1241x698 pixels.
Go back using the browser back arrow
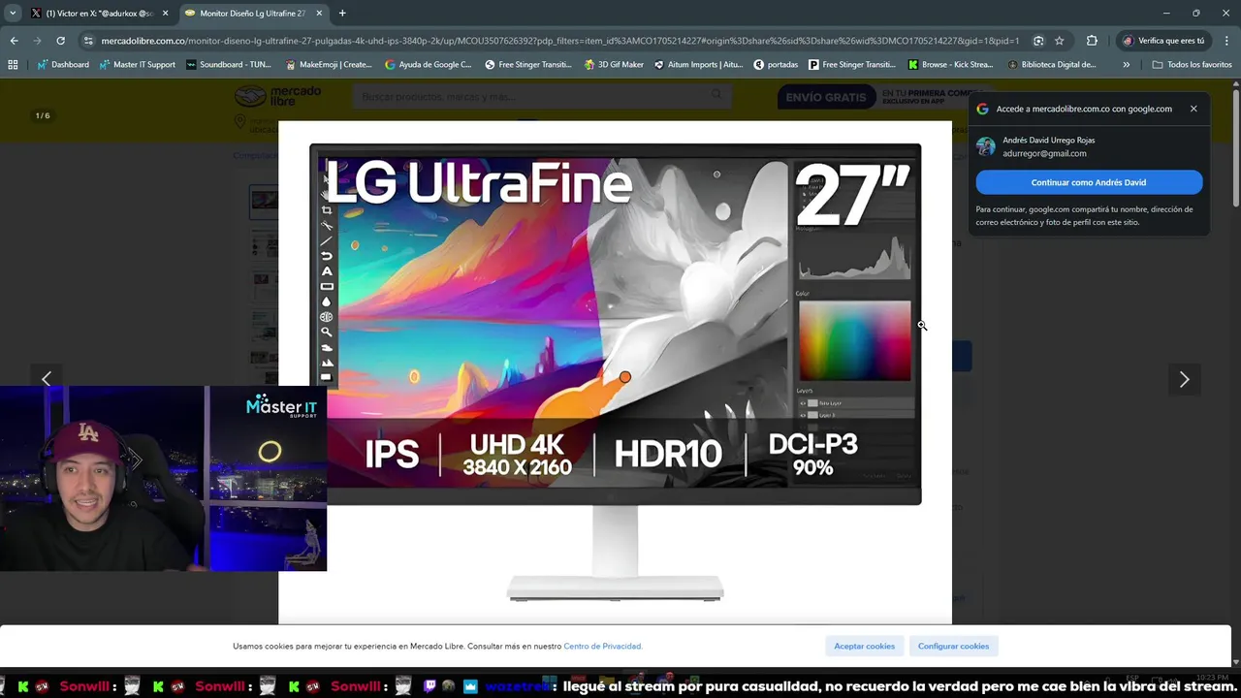(x=14, y=41)
